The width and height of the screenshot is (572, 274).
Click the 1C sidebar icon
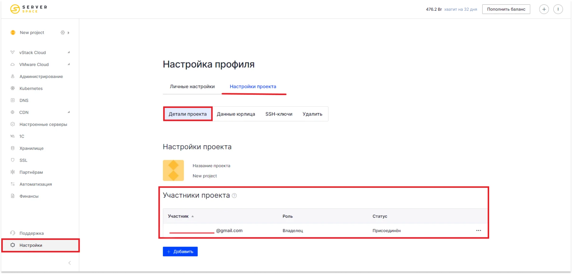coord(13,136)
